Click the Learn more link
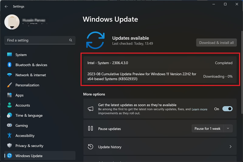The image size is (243, 162). (200, 109)
